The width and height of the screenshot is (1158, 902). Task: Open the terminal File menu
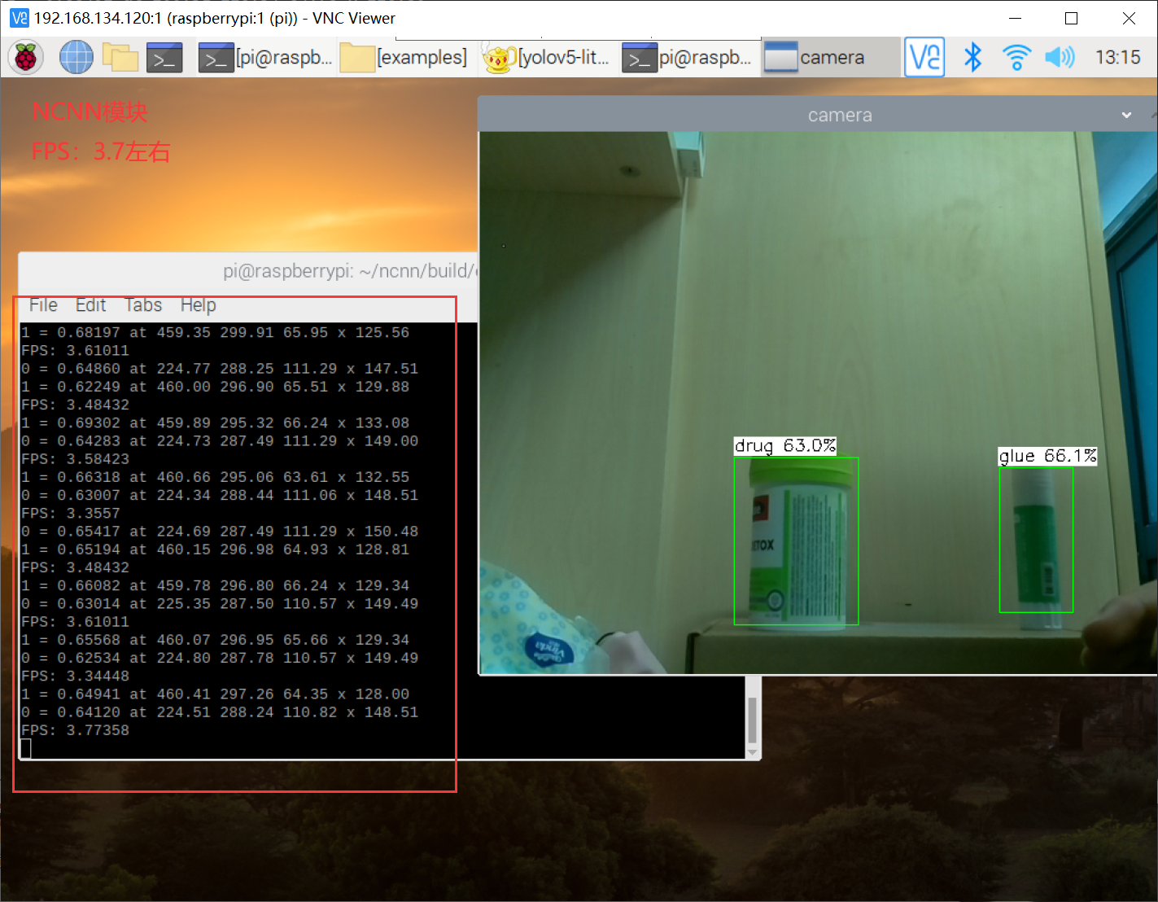pyautogui.click(x=43, y=305)
